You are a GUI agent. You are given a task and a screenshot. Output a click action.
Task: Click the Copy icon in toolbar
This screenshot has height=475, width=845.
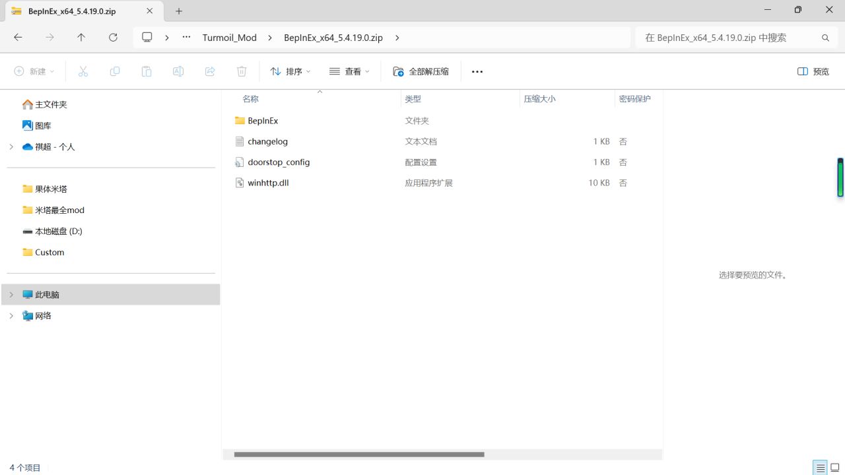115,71
